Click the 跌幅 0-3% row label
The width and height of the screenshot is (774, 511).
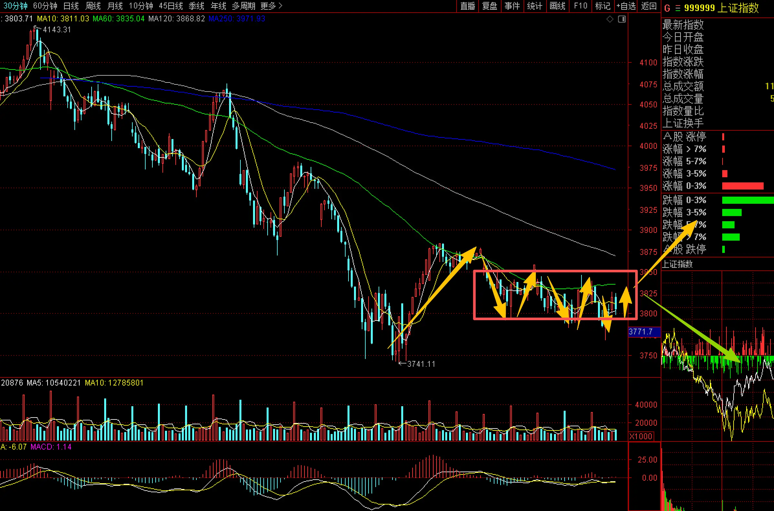684,200
